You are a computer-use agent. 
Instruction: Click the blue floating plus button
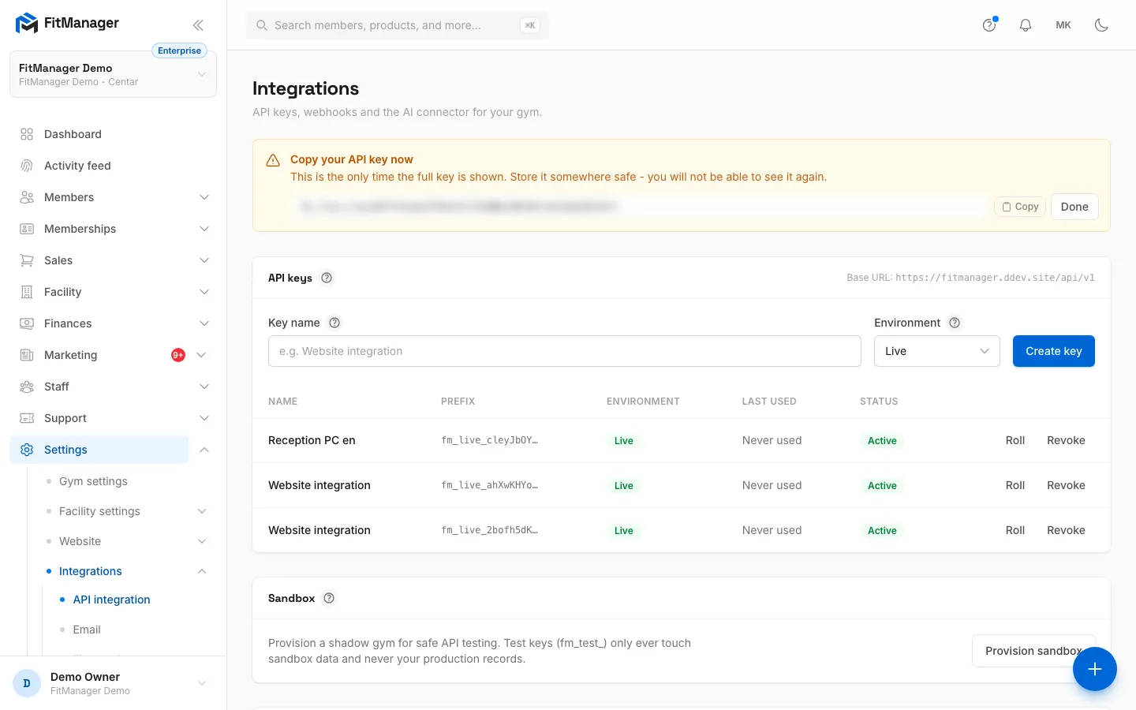coord(1095,669)
